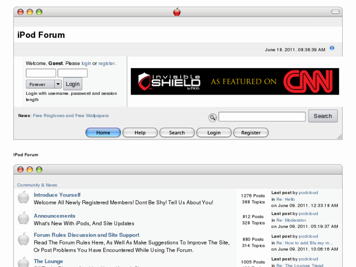
Task: Open last post Re: Hello
Action: pos(285,199)
